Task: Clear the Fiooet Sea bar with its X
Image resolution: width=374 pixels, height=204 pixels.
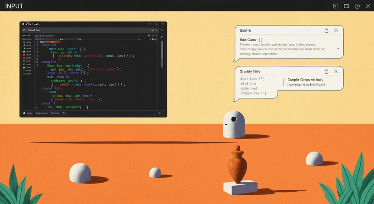Action: click(162, 30)
